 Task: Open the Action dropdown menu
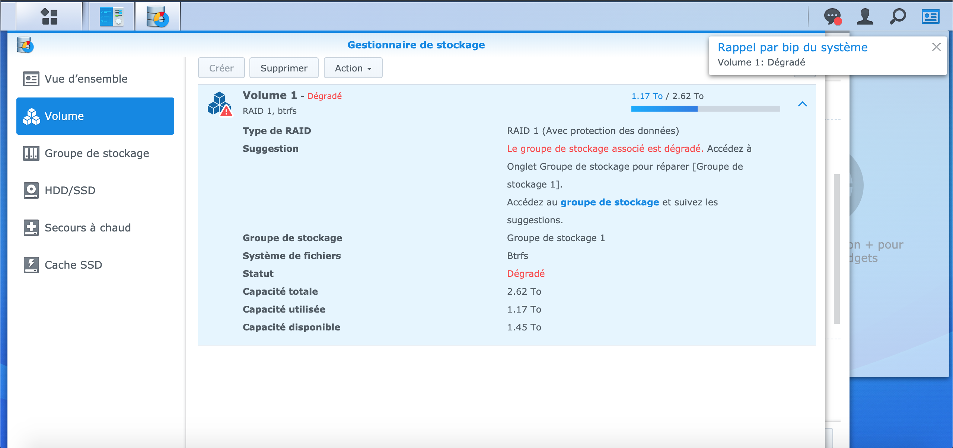(x=353, y=68)
